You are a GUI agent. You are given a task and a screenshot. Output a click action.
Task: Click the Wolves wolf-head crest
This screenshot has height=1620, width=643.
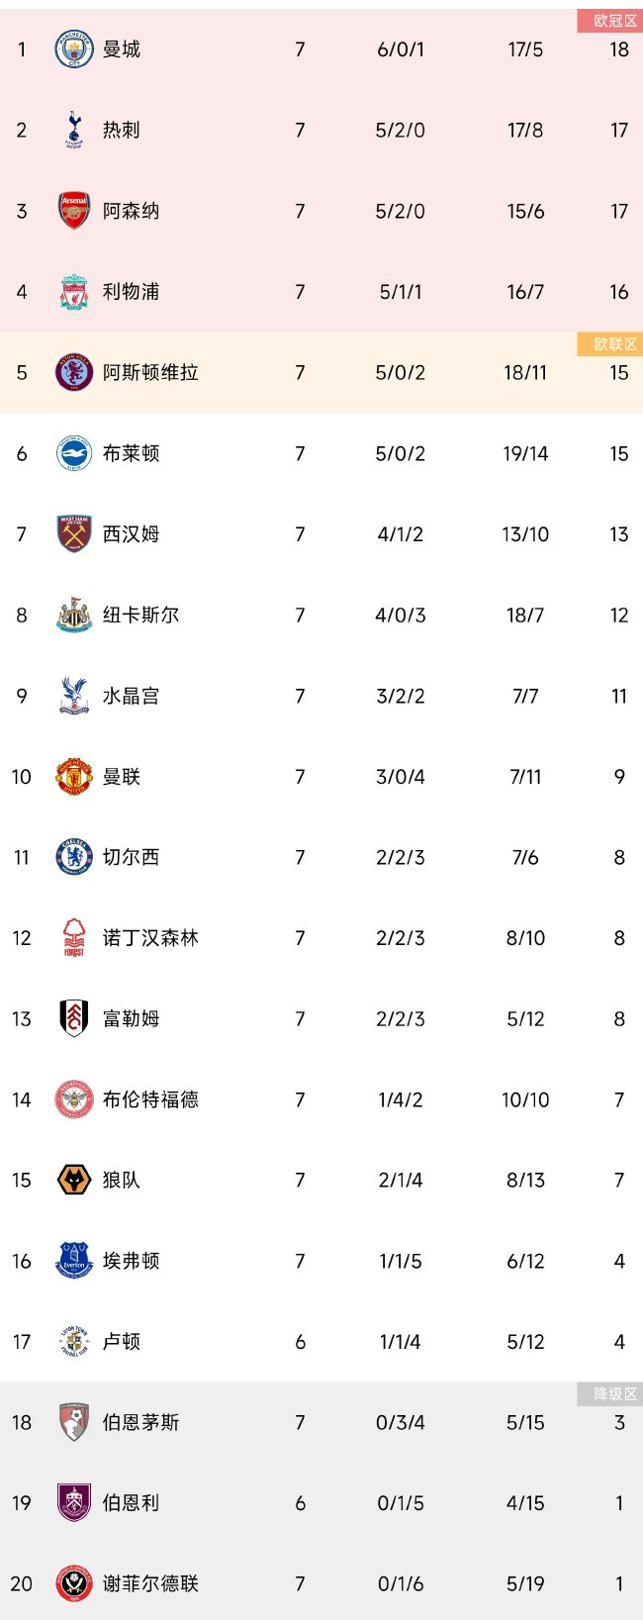[74, 1181]
